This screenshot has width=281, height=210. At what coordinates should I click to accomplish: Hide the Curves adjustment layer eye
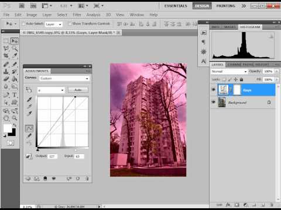[214, 90]
